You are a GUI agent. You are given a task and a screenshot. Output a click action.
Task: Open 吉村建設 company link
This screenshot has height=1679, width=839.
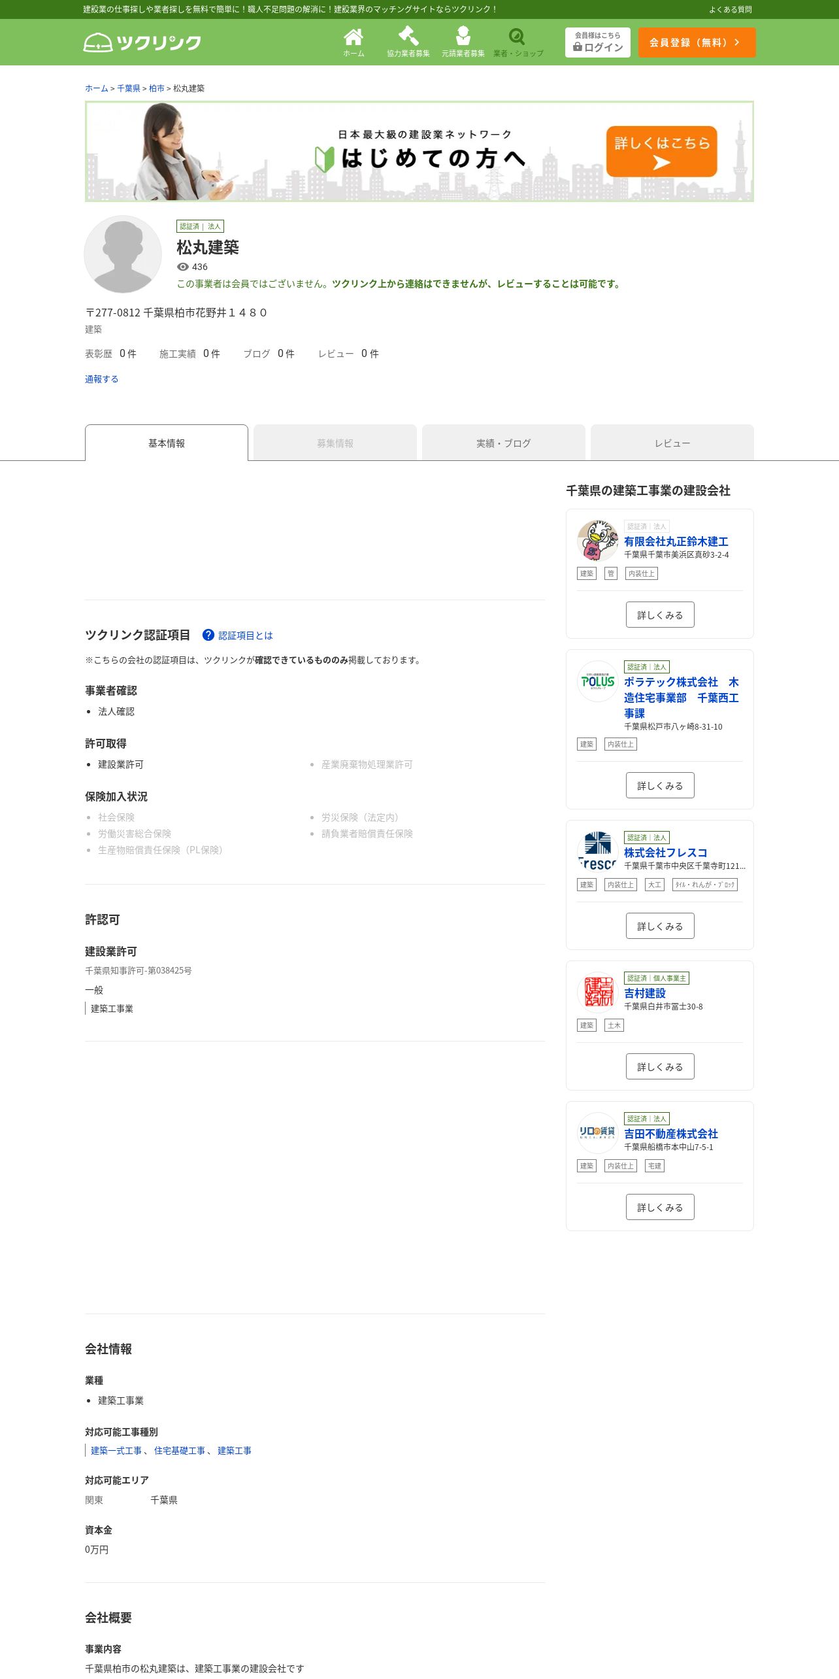(x=645, y=993)
